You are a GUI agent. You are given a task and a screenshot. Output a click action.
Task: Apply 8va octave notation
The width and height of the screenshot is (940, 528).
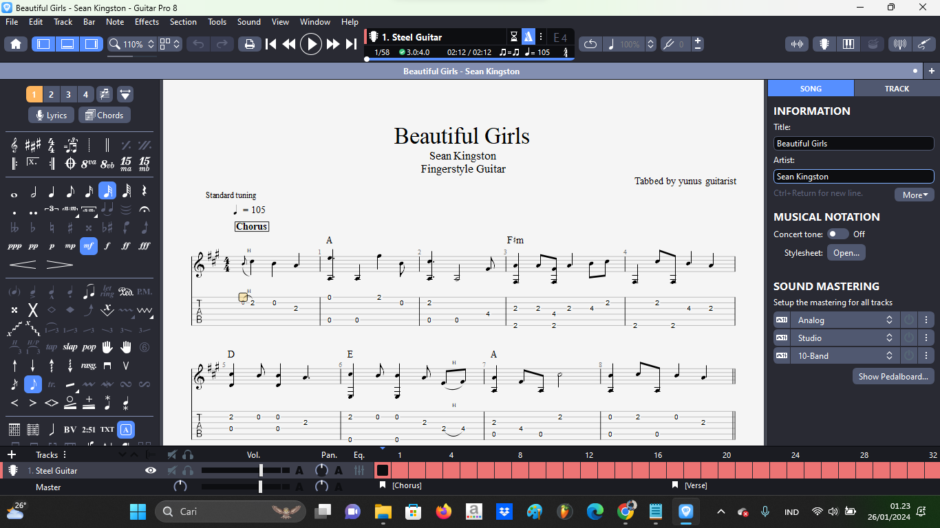[x=89, y=164]
